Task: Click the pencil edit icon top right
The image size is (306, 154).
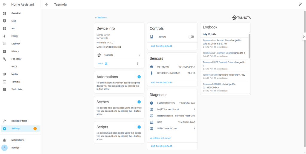Action: (300, 4)
